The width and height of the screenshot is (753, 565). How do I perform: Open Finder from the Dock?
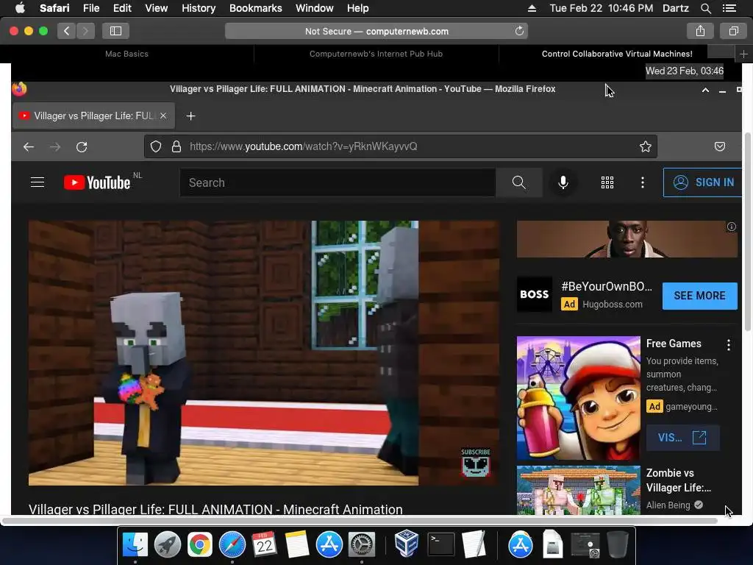click(x=135, y=545)
